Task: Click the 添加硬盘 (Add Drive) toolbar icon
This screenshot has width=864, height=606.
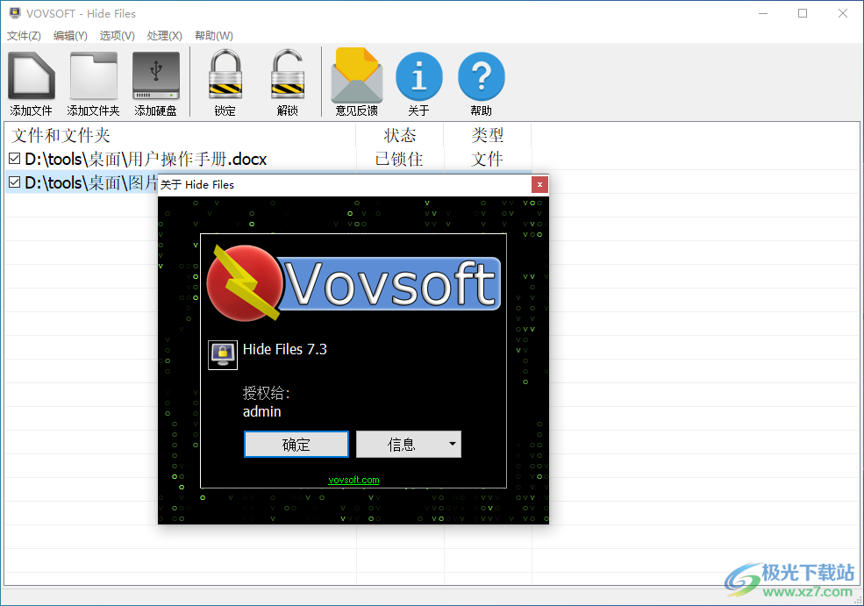Action: 156,76
